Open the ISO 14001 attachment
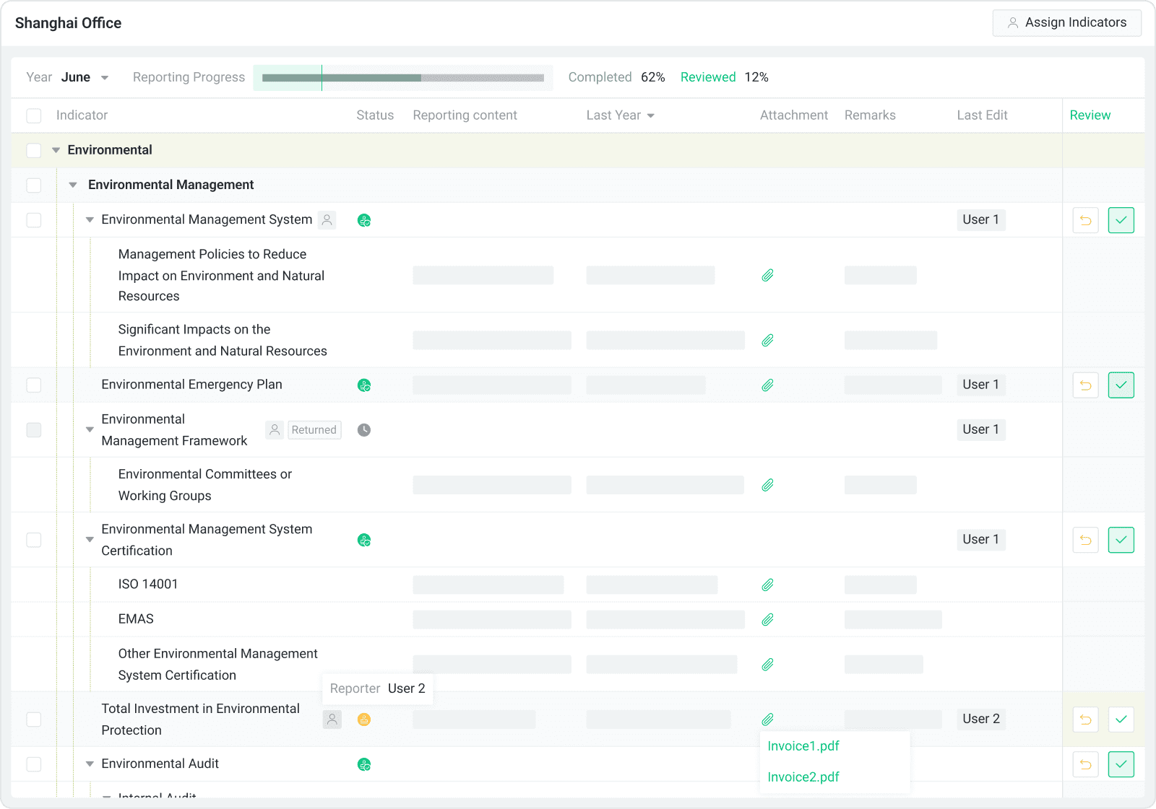This screenshot has height=809, width=1156. coord(767,585)
